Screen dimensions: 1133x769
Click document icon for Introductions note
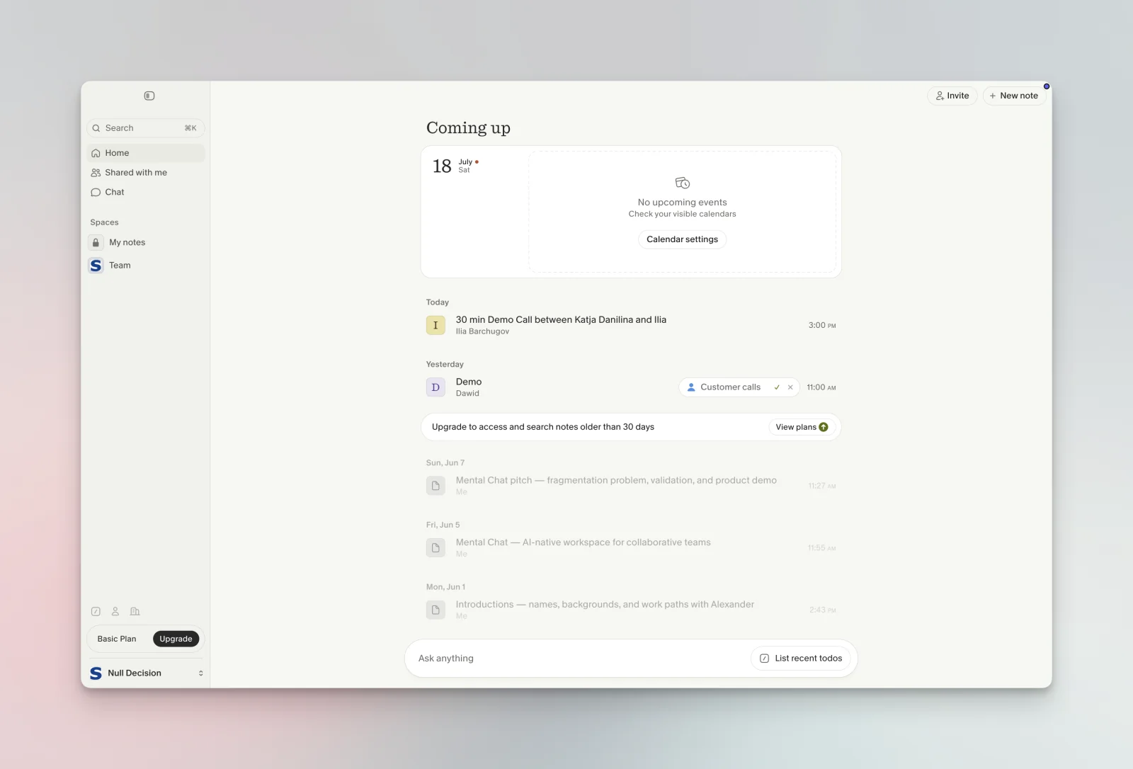[x=435, y=610]
